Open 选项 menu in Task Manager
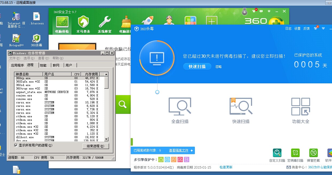332x175 pixels. (29, 58)
